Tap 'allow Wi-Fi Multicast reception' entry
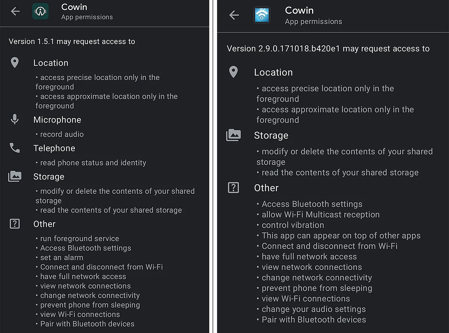The image size is (449, 333). click(x=318, y=215)
